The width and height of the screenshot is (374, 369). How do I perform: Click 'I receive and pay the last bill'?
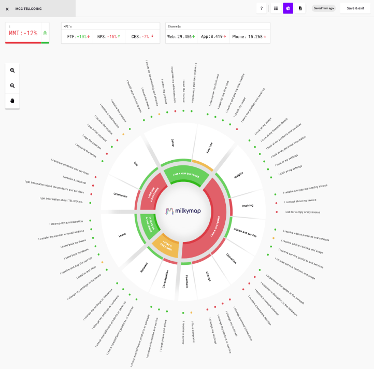[76, 266]
